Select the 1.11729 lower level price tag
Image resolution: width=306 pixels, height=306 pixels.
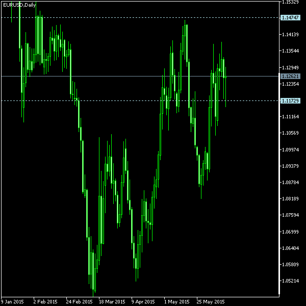click(x=290, y=100)
